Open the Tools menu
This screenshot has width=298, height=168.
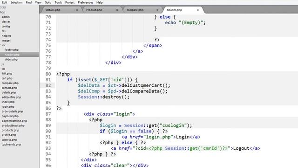(x=58, y=2)
